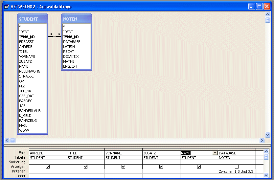Open the NAME field dropdown arrow
The width and height of the screenshot is (274, 180).
point(215,153)
